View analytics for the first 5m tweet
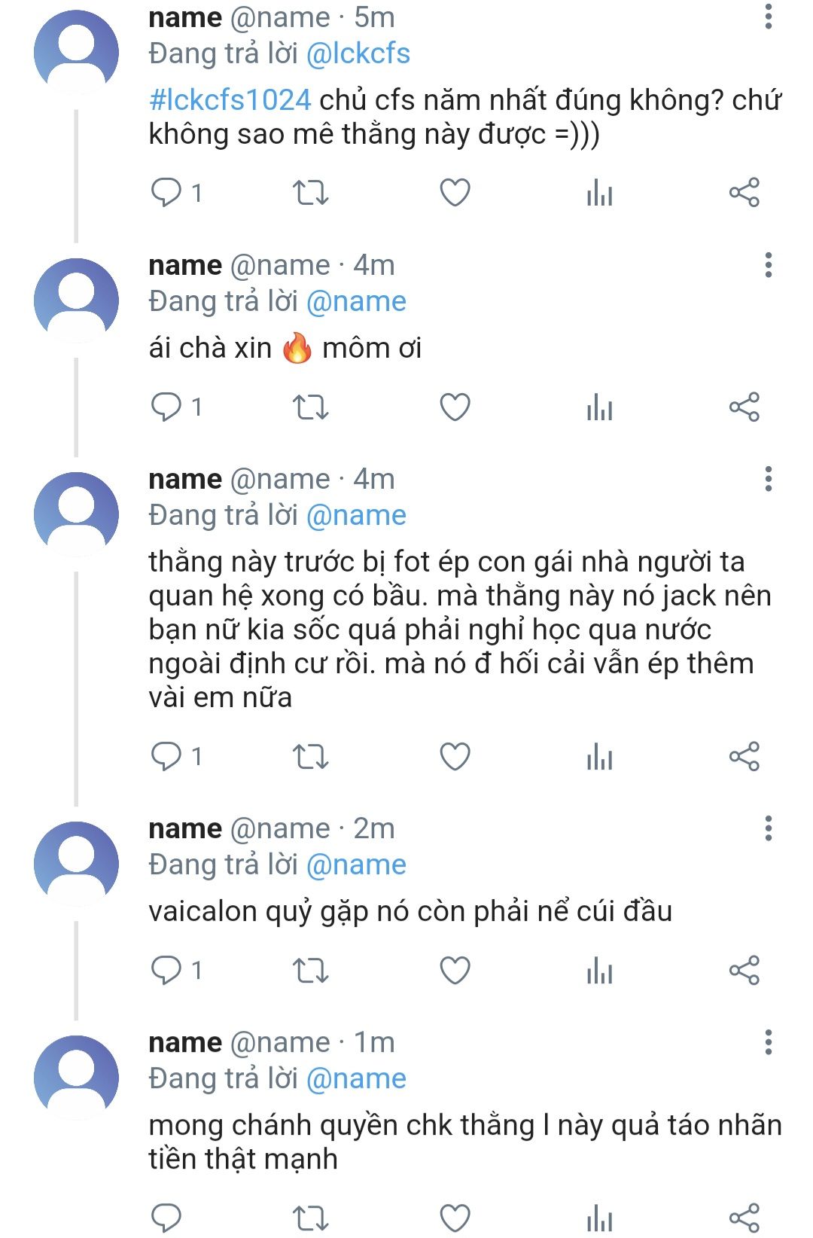Screen dimensions: 813x1238 point(599,193)
